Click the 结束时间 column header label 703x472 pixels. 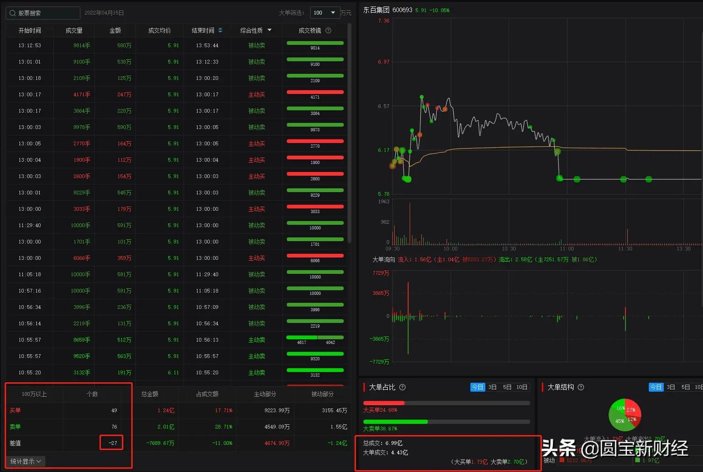(x=203, y=30)
